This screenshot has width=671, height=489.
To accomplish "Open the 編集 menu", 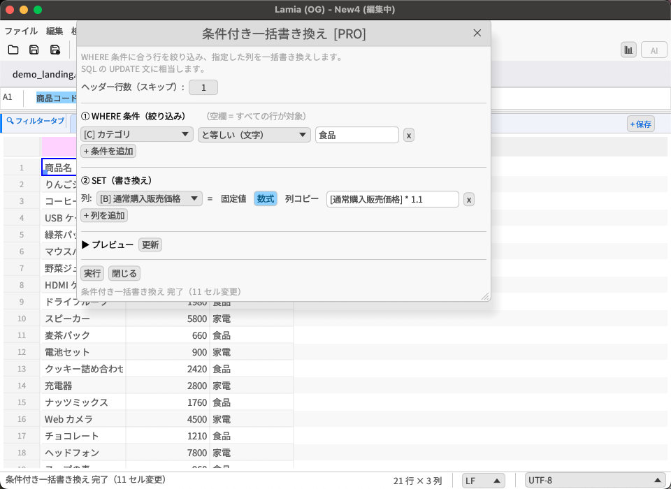I will click(55, 31).
